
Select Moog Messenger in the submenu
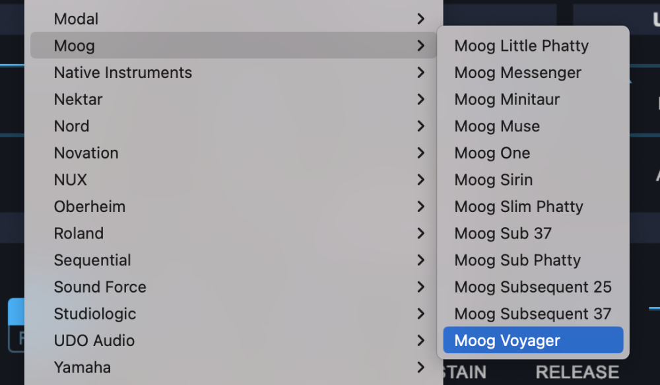tap(517, 73)
